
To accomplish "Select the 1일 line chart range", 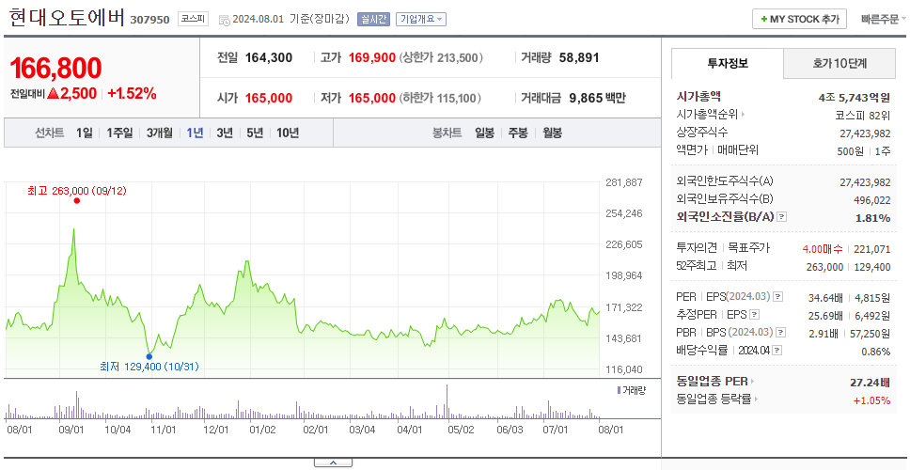I will pos(85,133).
